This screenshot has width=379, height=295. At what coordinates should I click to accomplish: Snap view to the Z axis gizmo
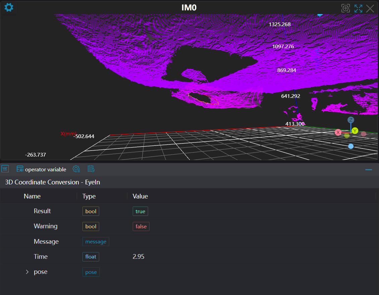tap(351, 120)
